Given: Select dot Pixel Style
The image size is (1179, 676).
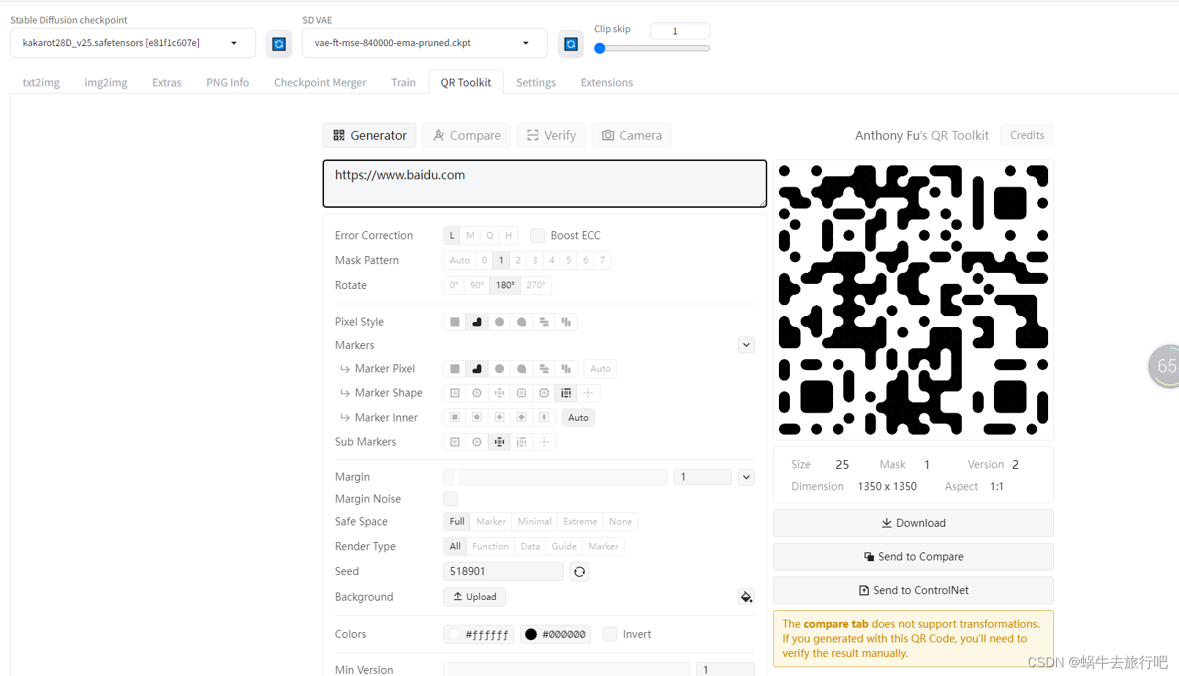Looking at the screenshot, I should pos(500,322).
